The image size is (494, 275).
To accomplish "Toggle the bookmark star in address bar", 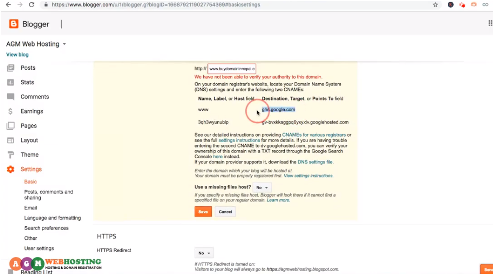I will click(436, 5).
